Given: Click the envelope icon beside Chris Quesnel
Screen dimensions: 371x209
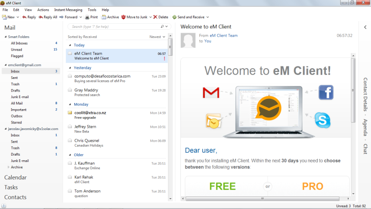Looking at the screenshot, I should (70, 140).
